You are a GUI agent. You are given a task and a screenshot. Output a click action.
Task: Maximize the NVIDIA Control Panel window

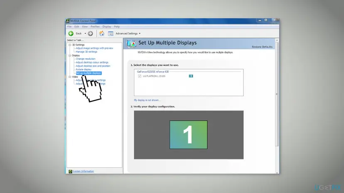[x=266, y=20]
